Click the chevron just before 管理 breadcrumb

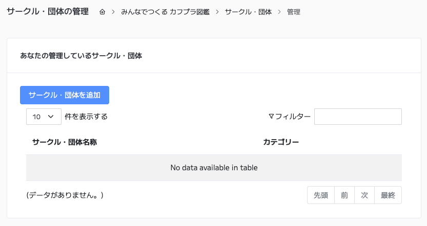click(x=279, y=12)
